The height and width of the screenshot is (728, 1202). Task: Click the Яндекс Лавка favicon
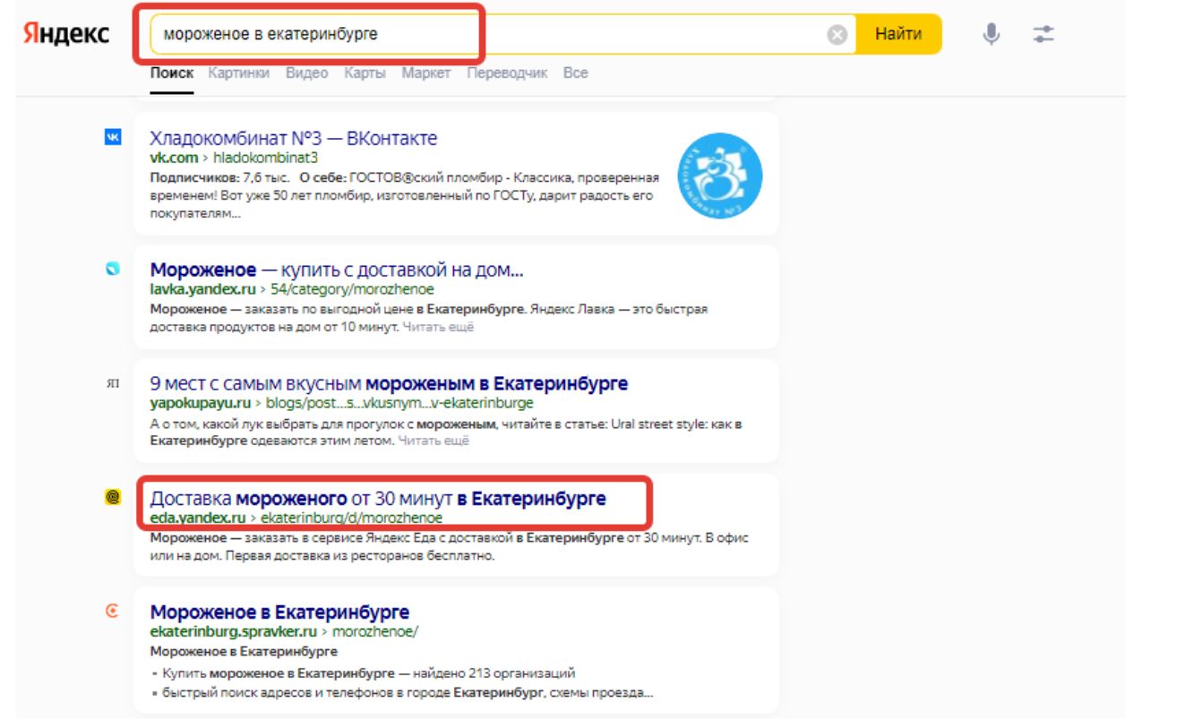coord(113,268)
